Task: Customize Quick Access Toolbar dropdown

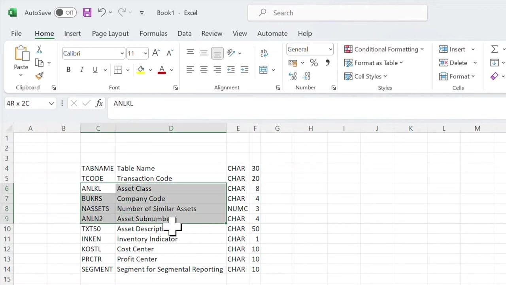Action: (142, 13)
